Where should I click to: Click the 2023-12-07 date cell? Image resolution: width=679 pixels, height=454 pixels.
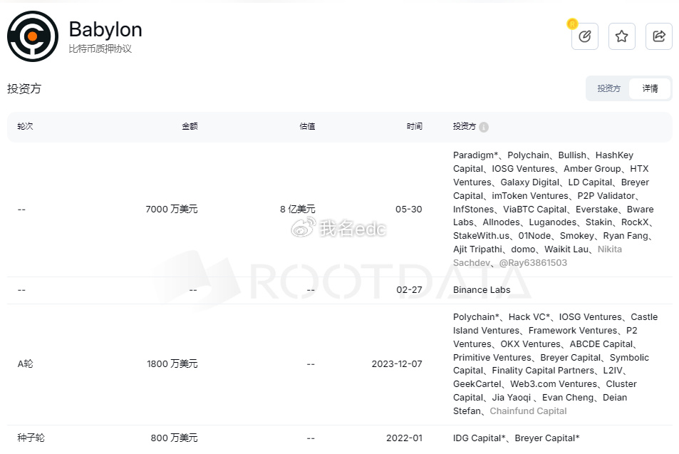(397, 364)
